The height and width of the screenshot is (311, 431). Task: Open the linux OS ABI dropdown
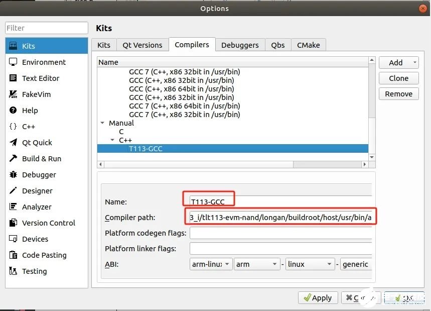[x=310, y=264]
